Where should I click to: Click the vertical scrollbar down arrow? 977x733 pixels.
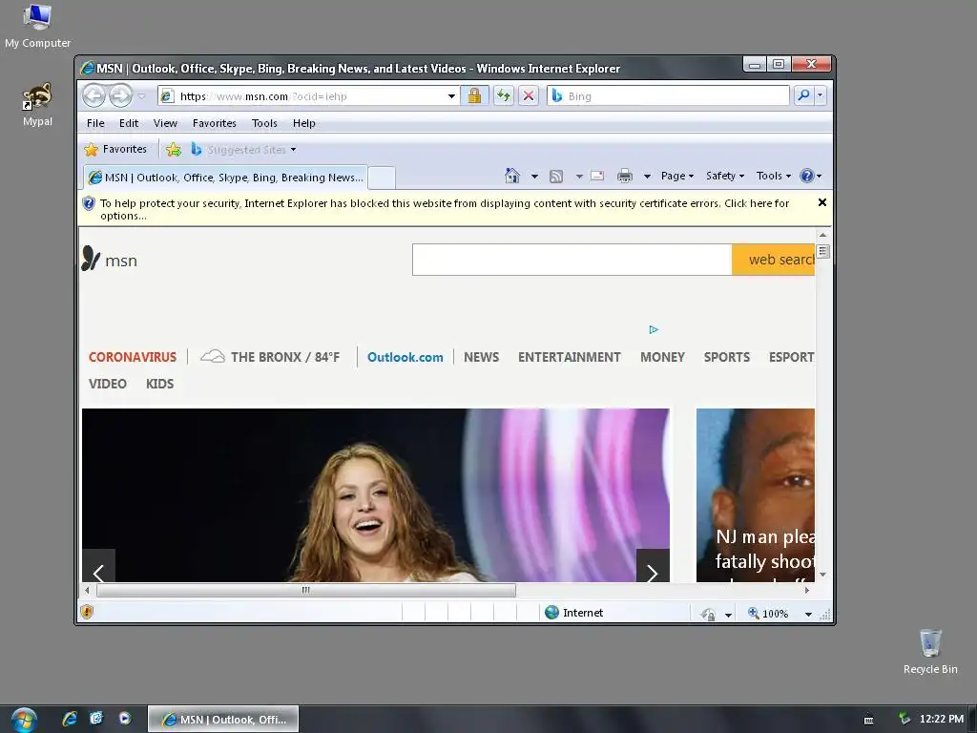(x=823, y=575)
